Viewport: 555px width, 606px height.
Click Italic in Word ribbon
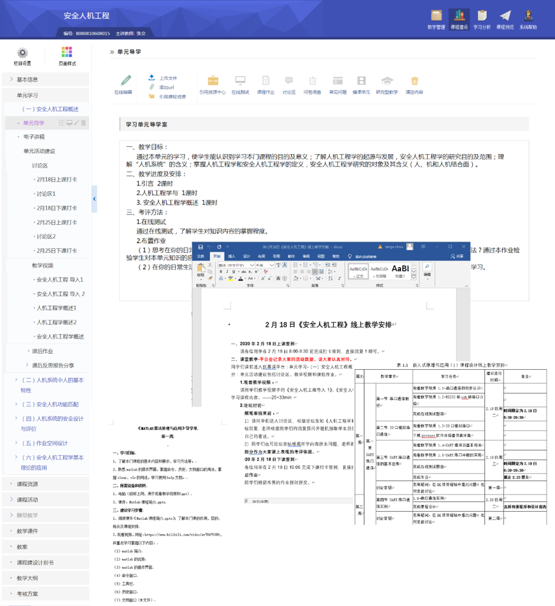coord(227,272)
